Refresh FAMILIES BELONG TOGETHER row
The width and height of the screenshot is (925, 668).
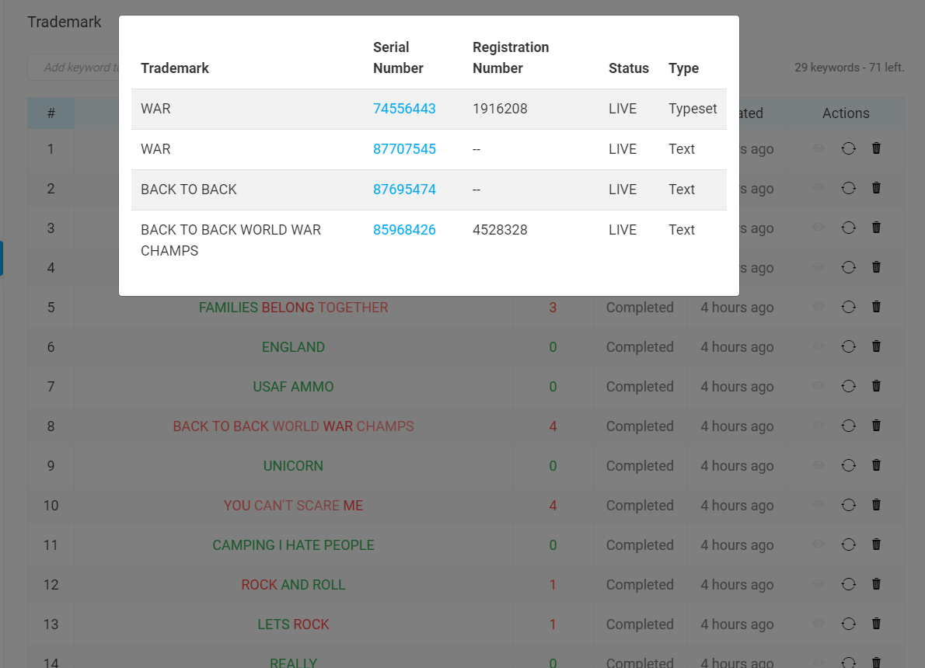[848, 307]
